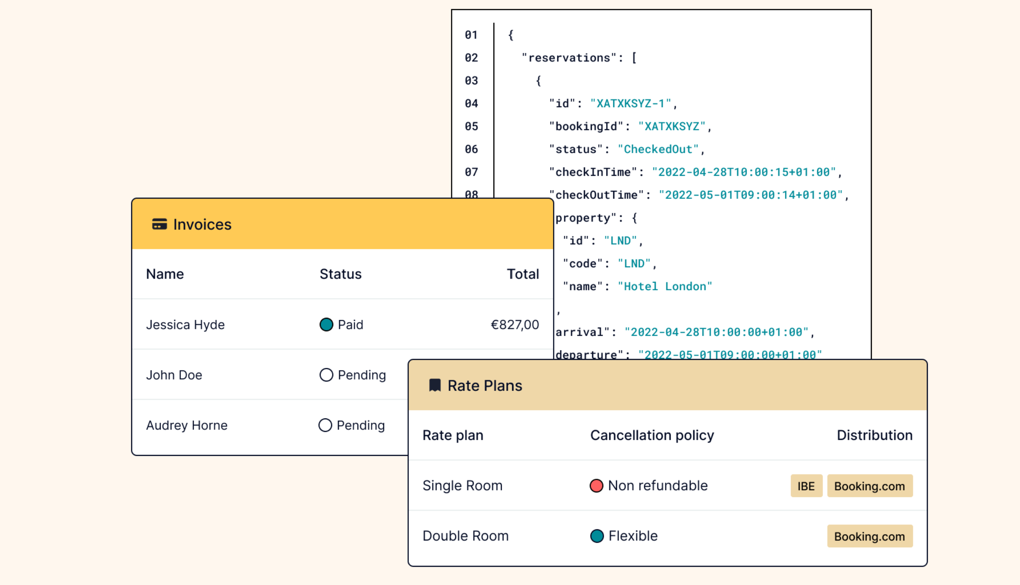Open the Jessica Hyde invoice row
The image size is (1020, 585).
click(185, 325)
